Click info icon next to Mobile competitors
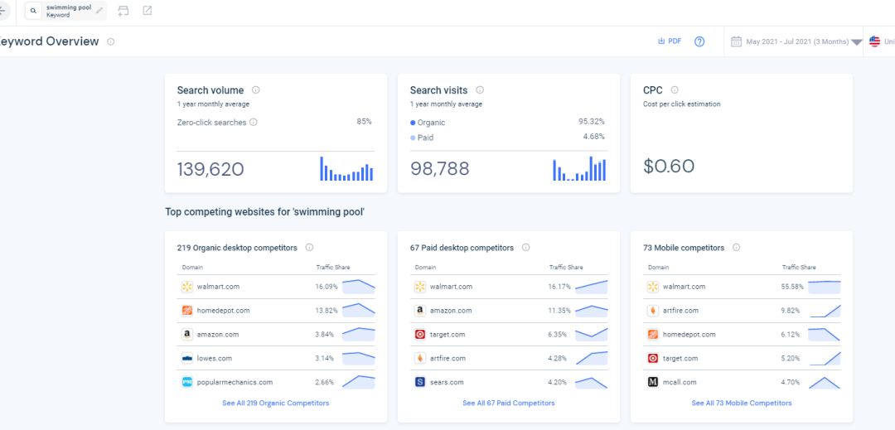 click(737, 248)
